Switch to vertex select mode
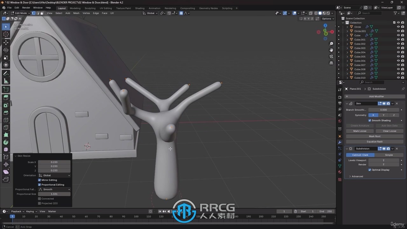 point(33,13)
